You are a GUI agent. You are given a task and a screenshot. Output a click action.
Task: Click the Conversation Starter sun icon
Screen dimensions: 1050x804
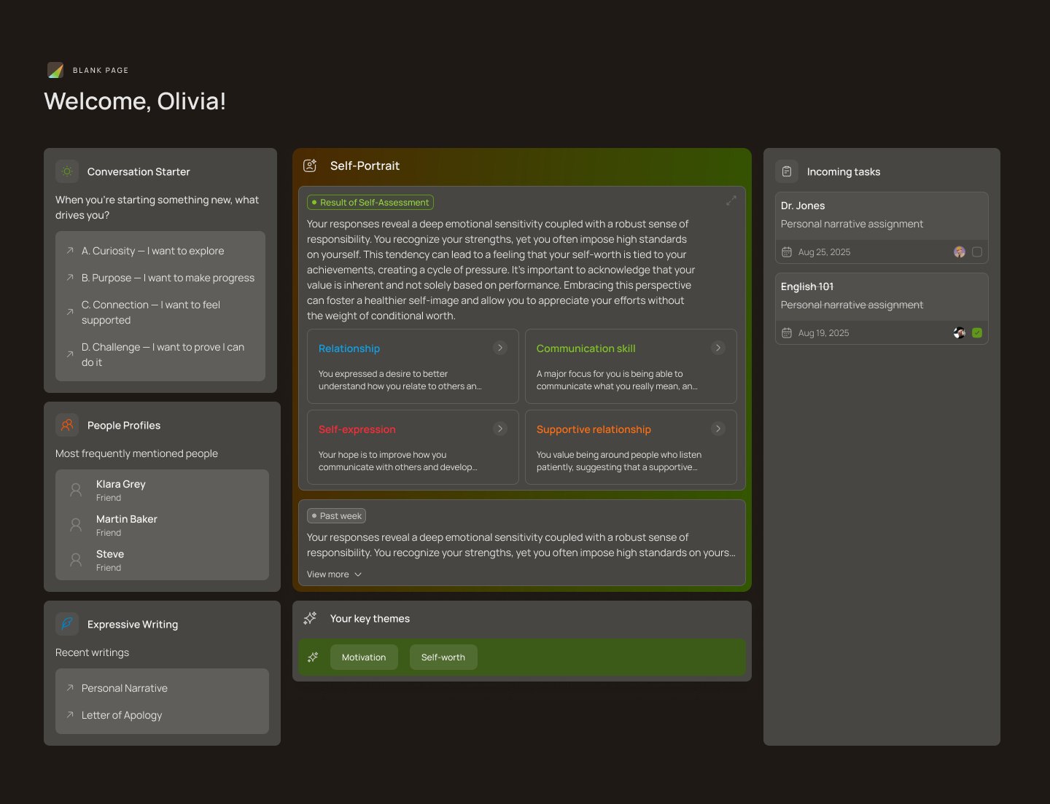coord(67,171)
